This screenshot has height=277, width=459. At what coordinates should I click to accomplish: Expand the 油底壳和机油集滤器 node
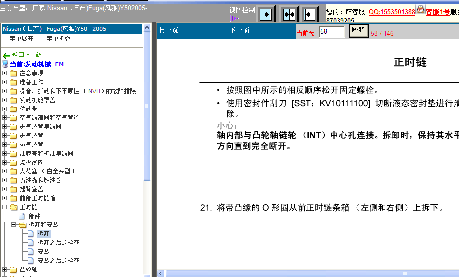[4, 153]
